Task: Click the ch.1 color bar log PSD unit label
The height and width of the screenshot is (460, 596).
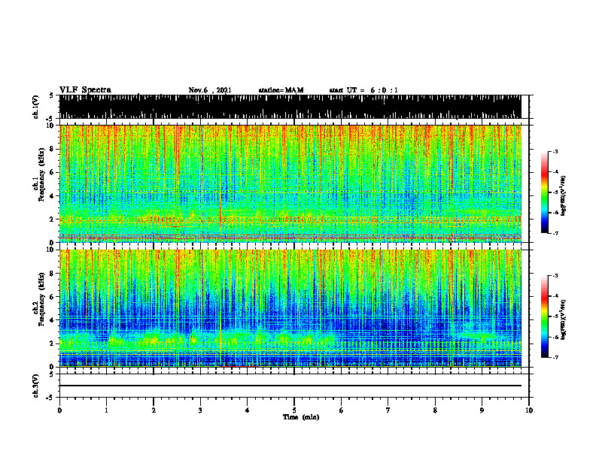Action: 564,196
